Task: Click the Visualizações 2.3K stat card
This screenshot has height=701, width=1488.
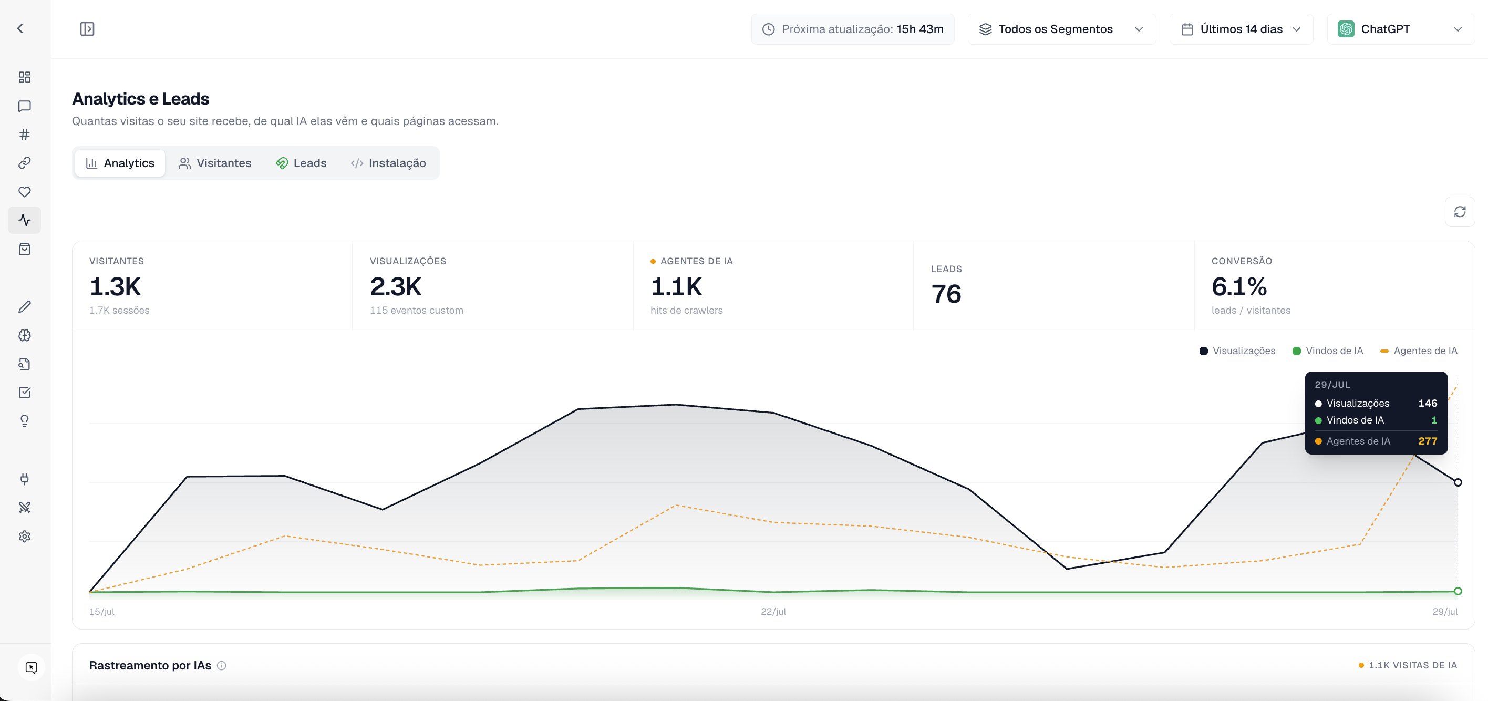Action: point(493,286)
